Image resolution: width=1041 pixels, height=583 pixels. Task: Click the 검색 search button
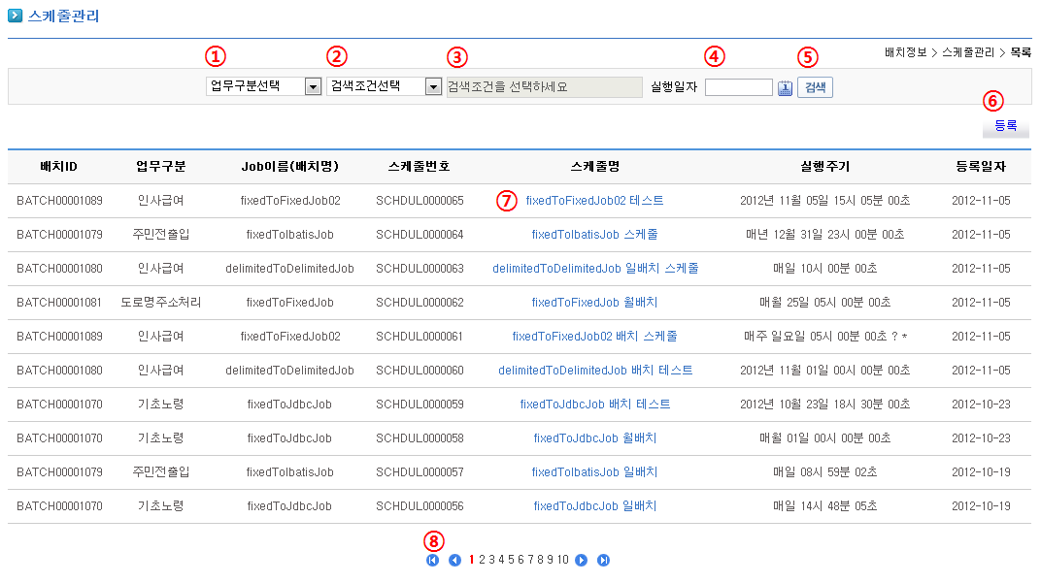tap(815, 87)
